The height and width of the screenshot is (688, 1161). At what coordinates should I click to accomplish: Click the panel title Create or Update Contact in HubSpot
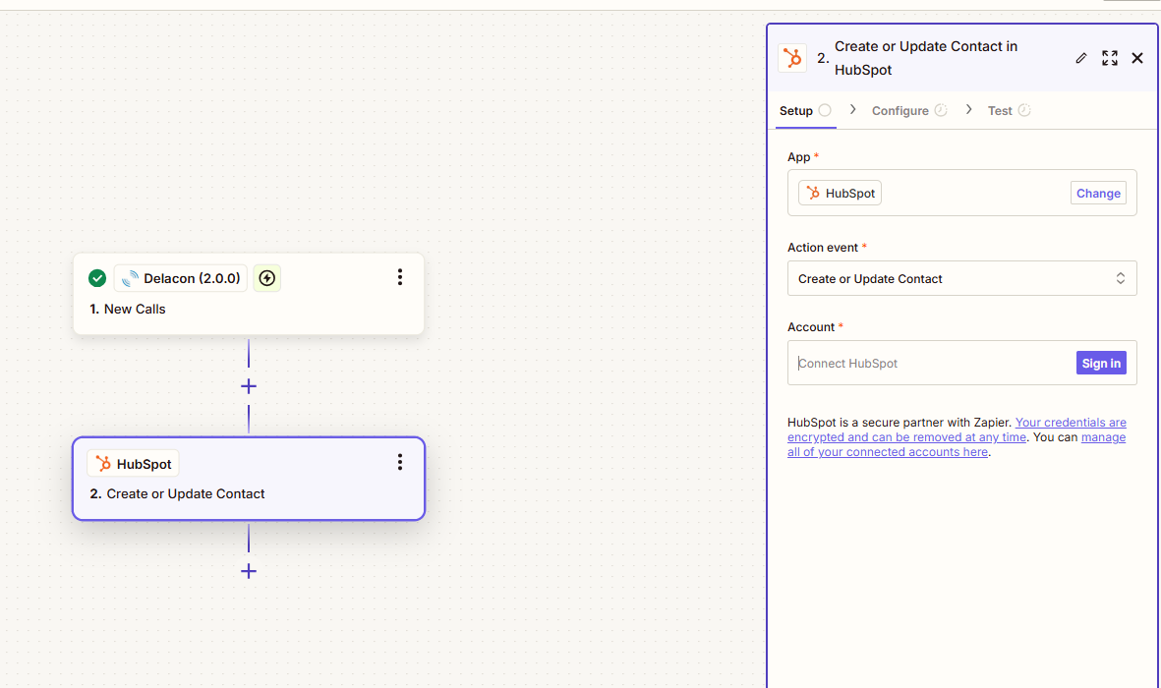pos(925,58)
